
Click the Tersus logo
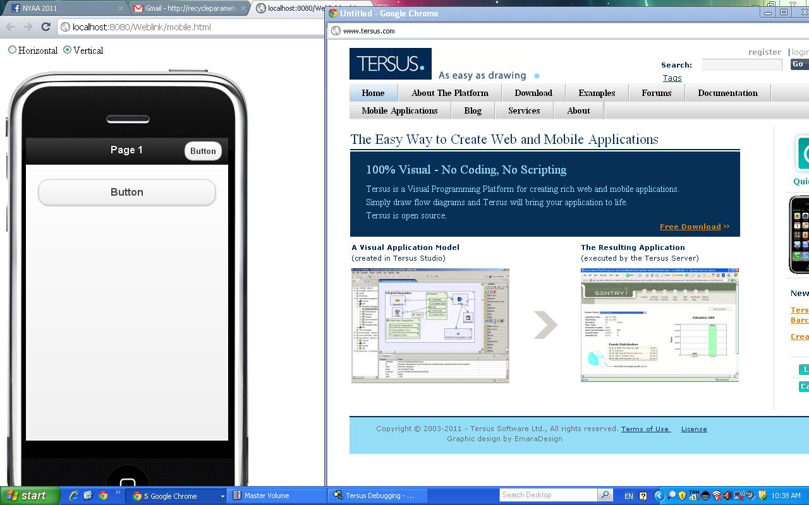click(390, 64)
